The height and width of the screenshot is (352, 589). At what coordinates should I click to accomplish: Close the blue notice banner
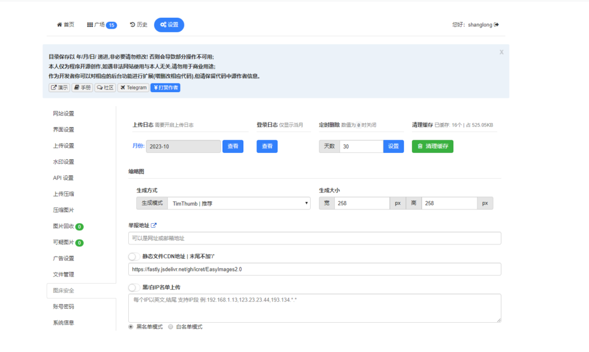(x=501, y=52)
